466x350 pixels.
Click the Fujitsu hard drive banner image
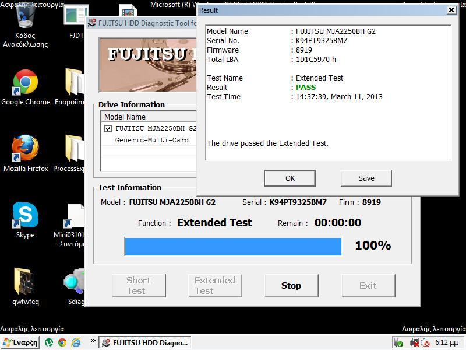(x=148, y=65)
